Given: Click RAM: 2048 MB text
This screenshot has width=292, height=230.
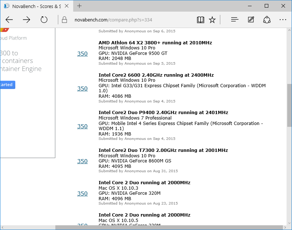Looking at the screenshot, I should 115,58.
